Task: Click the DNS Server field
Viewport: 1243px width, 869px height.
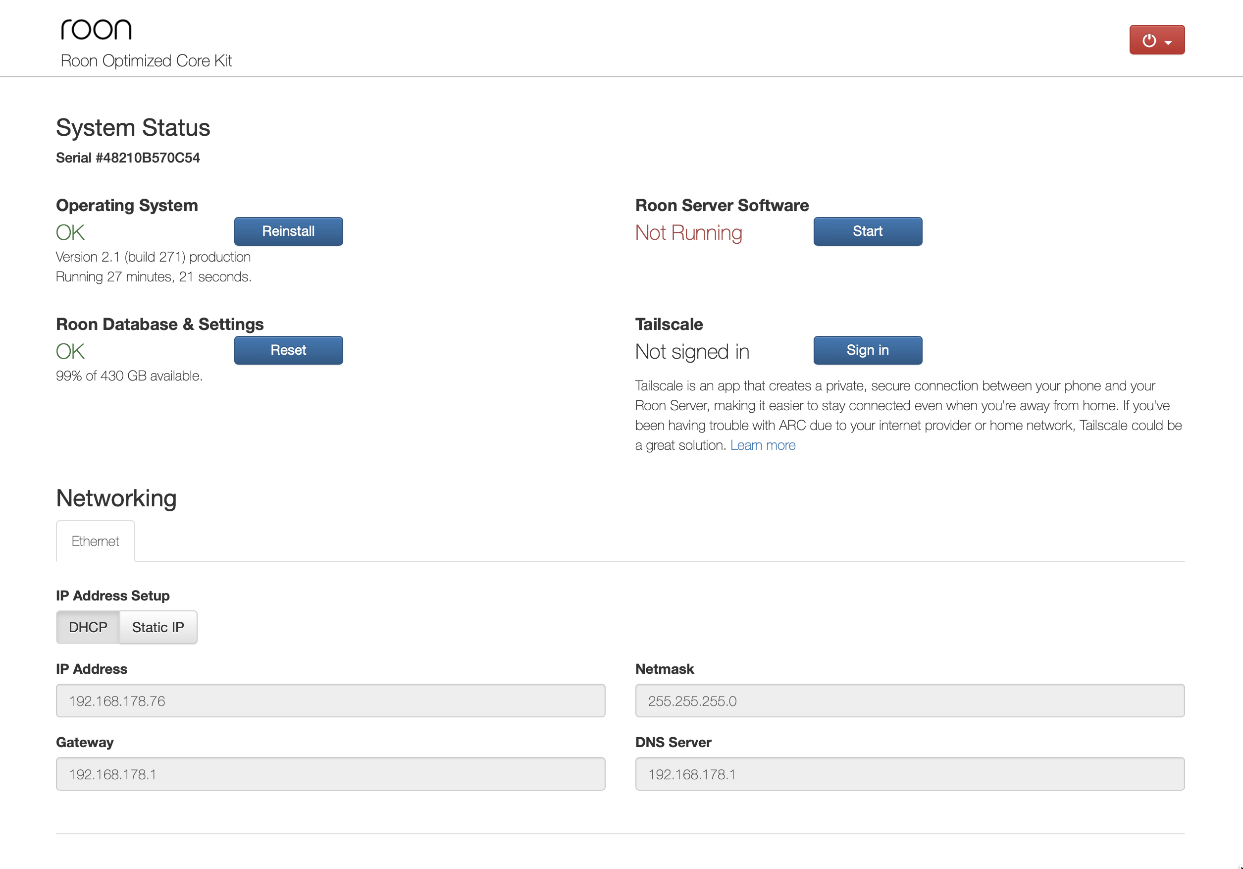Action: tap(910, 774)
